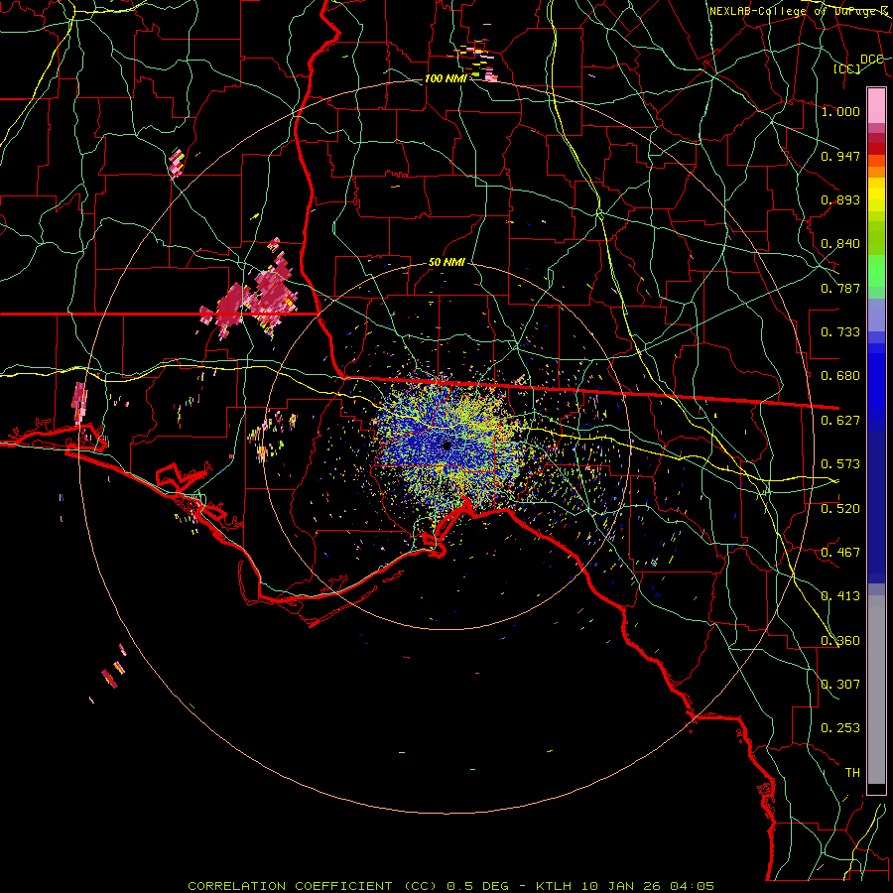Viewport: 893px width, 893px height.
Task: Click the 10 JAN 26 04:05 timestamp
Action: coord(648,886)
